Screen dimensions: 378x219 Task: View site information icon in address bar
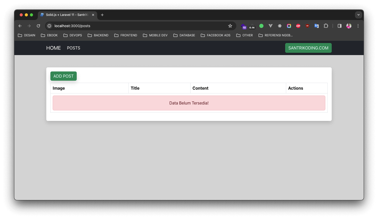tap(49, 26)
